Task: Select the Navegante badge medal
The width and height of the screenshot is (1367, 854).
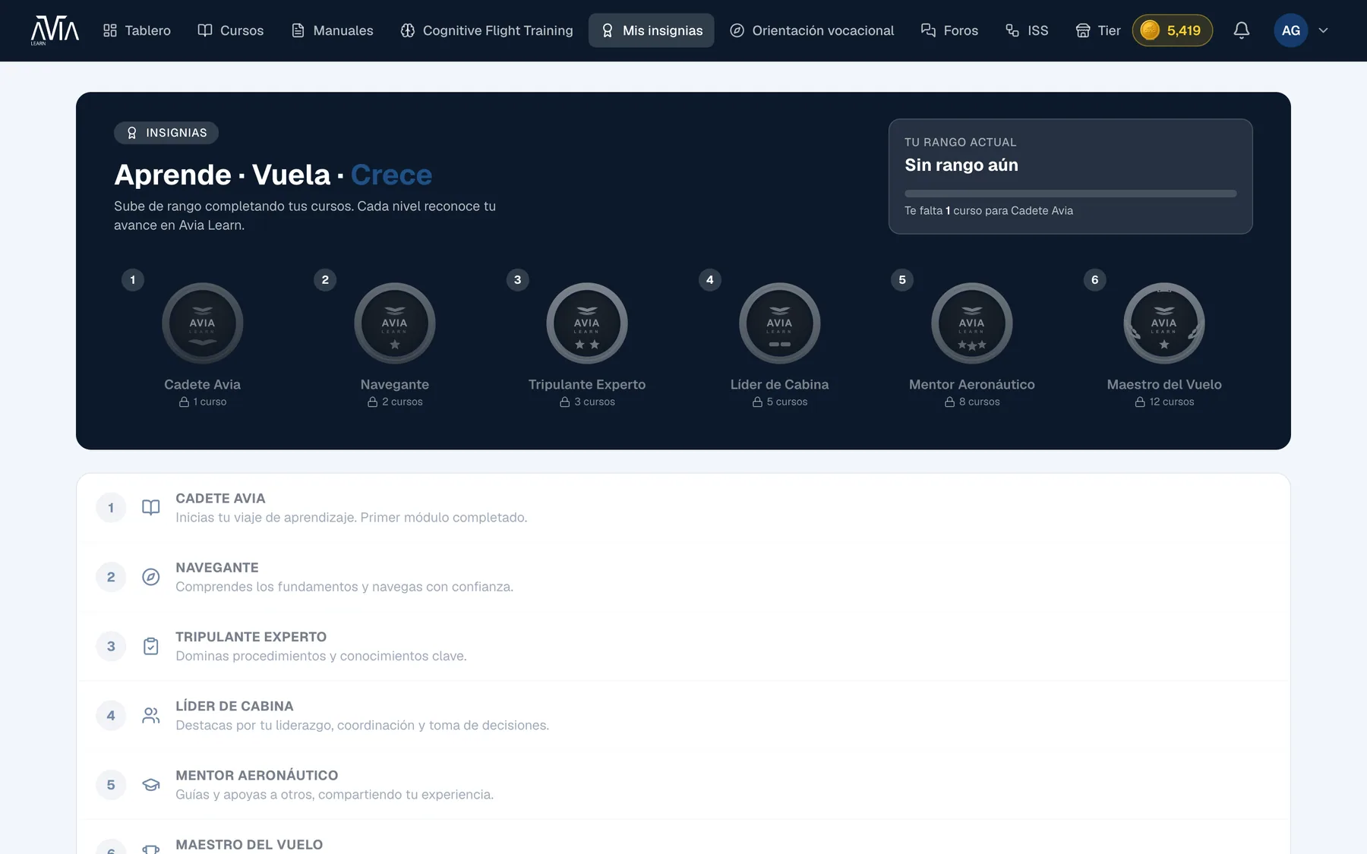Action: click(x=395, y=323)
